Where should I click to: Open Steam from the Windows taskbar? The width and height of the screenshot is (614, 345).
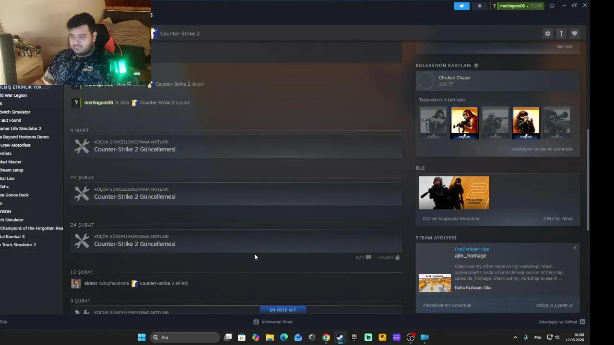tap(340, 337)
